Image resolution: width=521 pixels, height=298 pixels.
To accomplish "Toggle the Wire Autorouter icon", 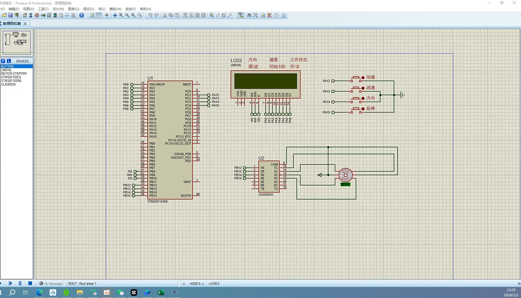I will pos(241,15).
